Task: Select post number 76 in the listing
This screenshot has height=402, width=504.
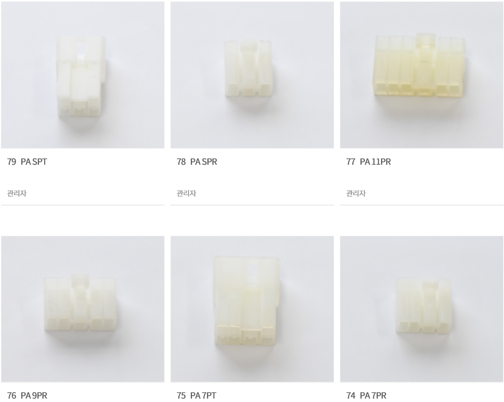Action: click(12, 396)
